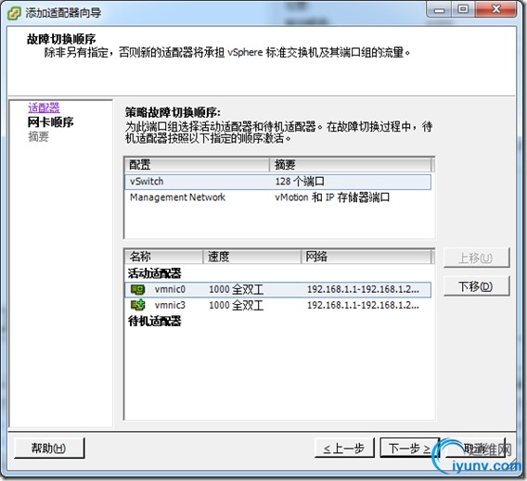Click the 下移(D) move down button
The height and width of the screenshot is (481, 527).
pos(476,286)
